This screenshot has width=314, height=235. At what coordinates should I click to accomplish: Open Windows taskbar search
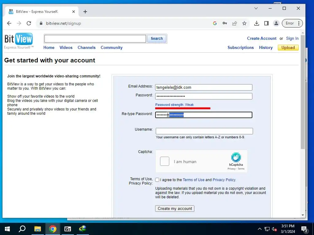tap(22, 229)
